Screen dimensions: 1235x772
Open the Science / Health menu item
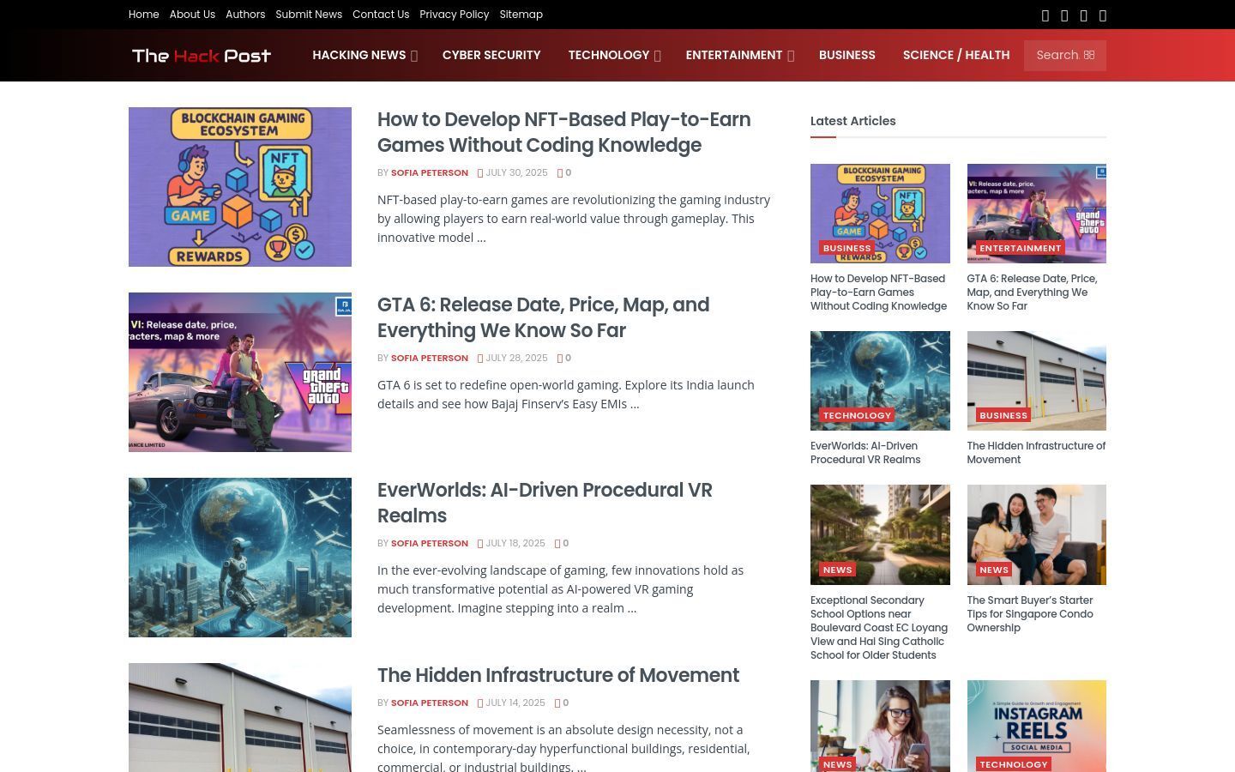point(956,55)
